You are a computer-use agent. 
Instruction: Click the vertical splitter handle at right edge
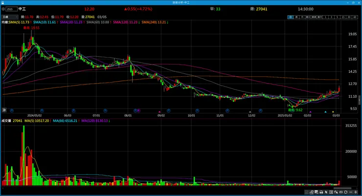360,100
